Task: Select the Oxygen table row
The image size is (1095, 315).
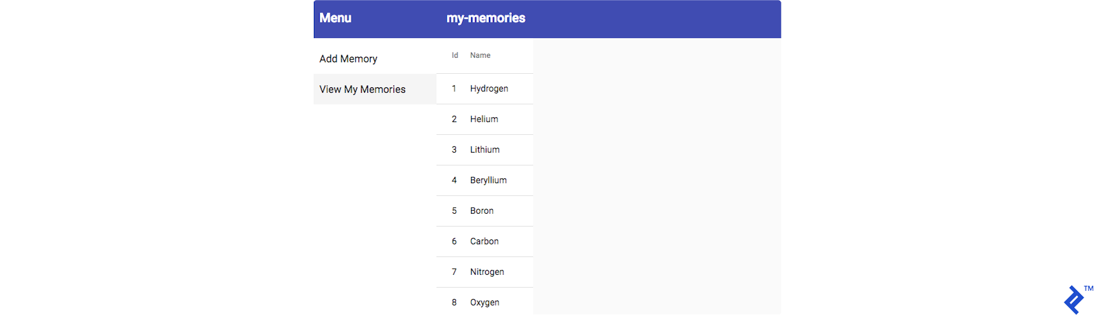Action: 484,302
